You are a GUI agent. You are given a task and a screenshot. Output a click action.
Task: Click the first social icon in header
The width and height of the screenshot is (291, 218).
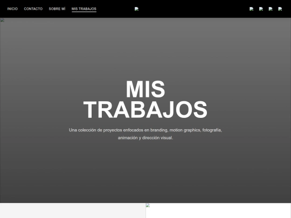coord(252,9)
